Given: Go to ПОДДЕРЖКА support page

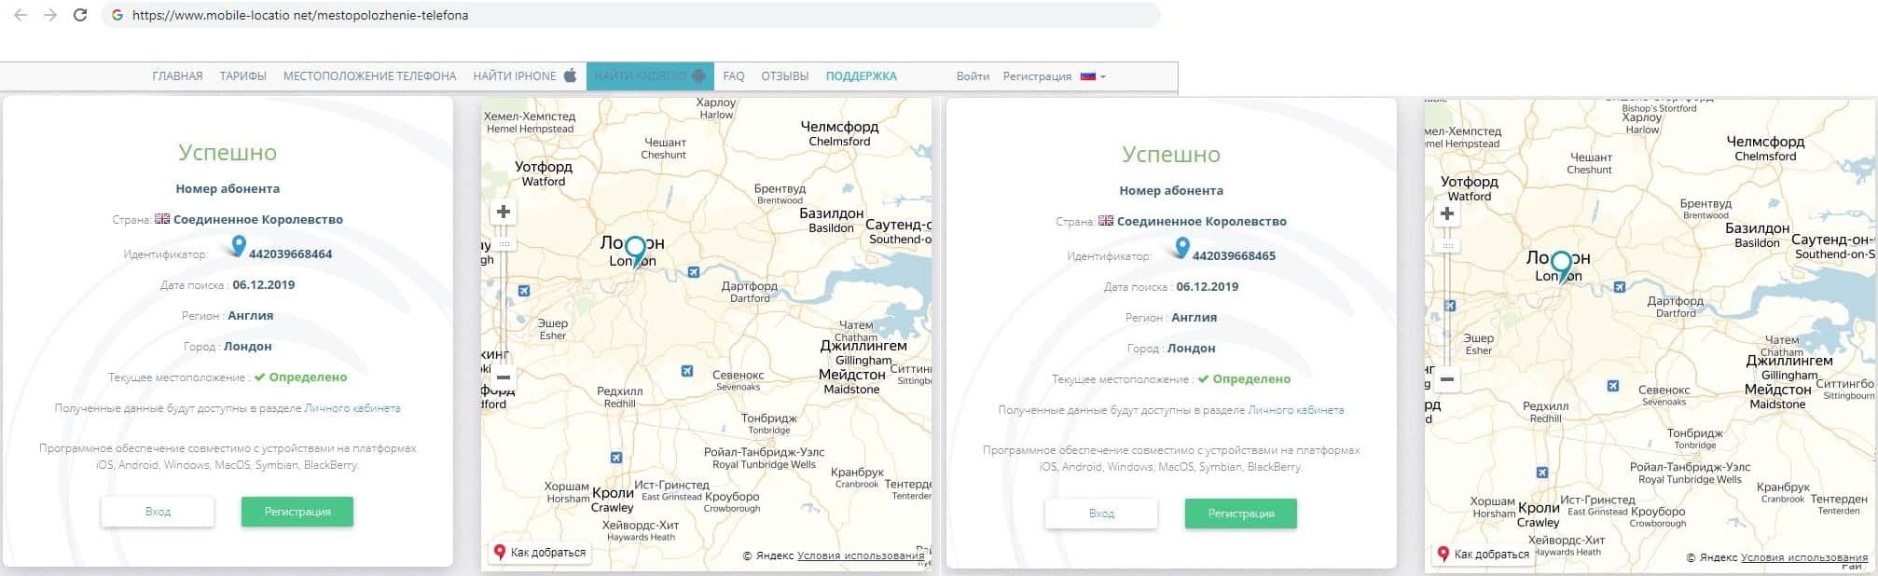Looking at the screenshot, I should [x=861, y=76].
